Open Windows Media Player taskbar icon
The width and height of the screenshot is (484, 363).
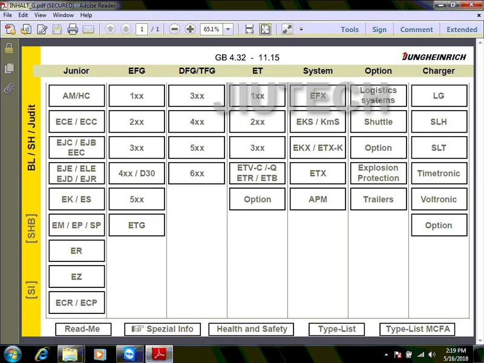[99, 354]
